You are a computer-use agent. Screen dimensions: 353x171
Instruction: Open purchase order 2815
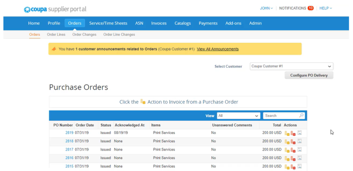(x=69, y=166)
